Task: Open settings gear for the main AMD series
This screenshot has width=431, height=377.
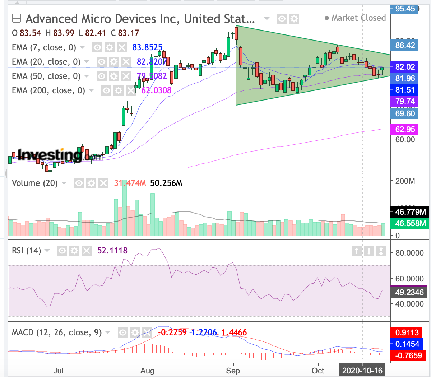Action: 294,19
